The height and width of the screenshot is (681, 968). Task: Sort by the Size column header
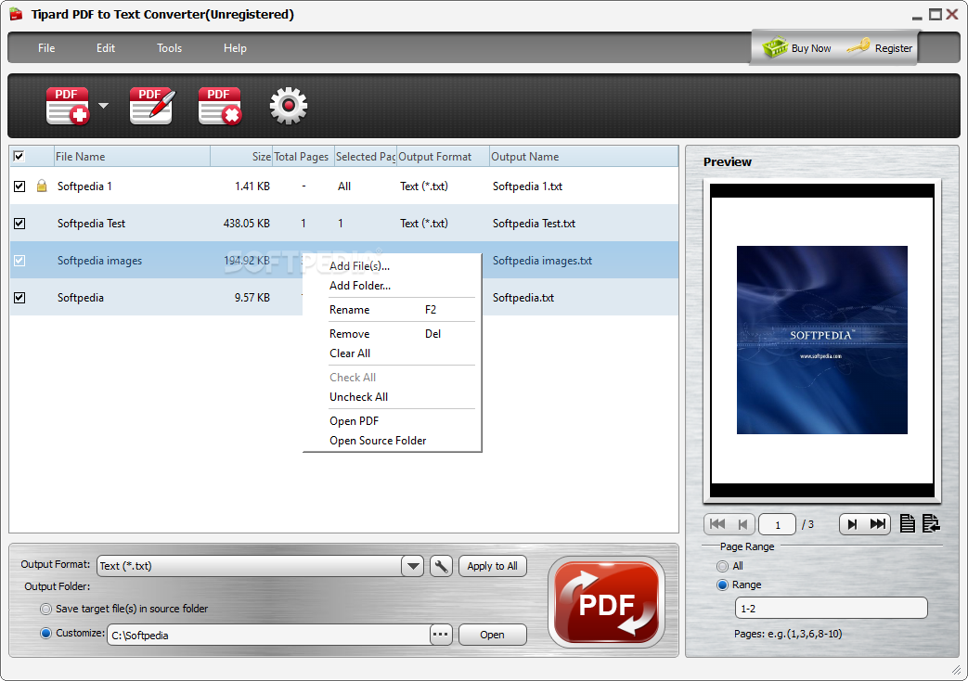tap(241, 156)
